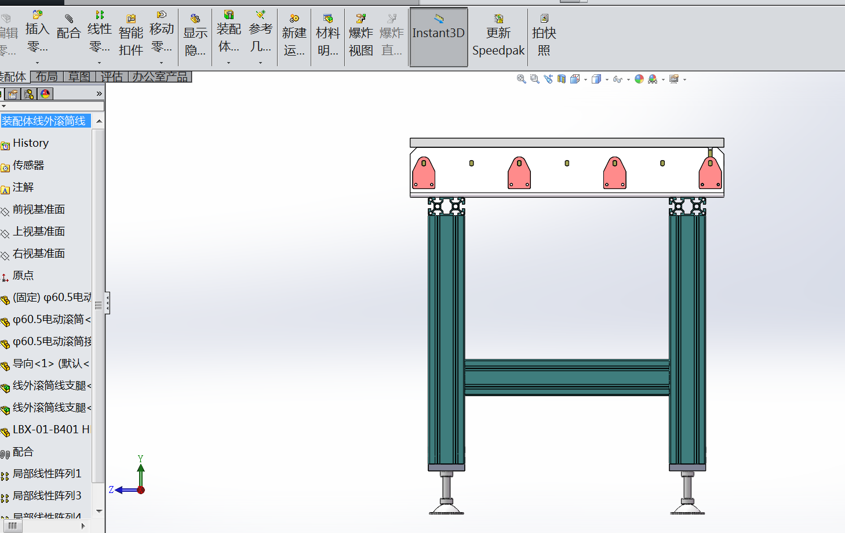The image size is (845, 533).
Task: Select the 前视基准面 plane
Action: 39,209
